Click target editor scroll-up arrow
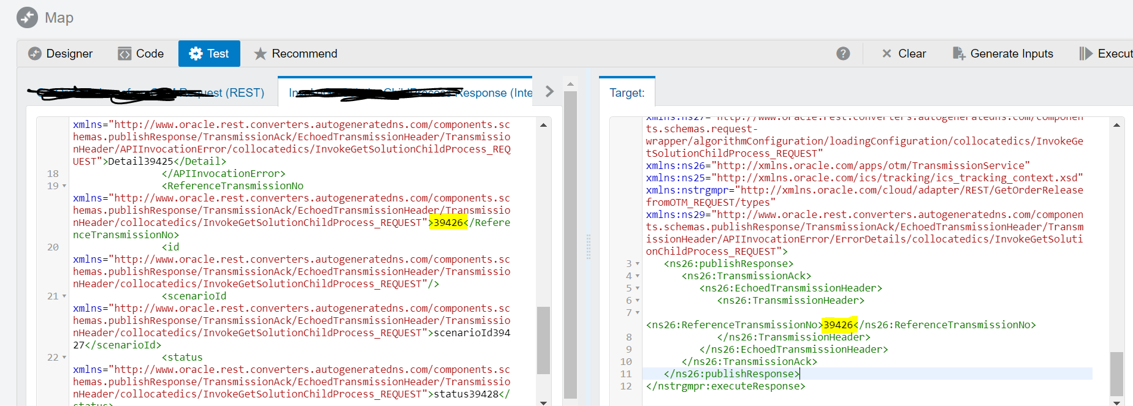 pos(1116,125)
